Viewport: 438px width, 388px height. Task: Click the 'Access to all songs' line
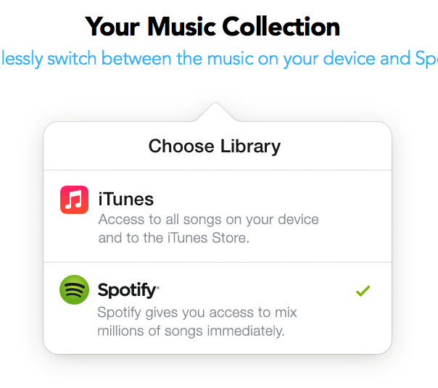tap(208, 220)
